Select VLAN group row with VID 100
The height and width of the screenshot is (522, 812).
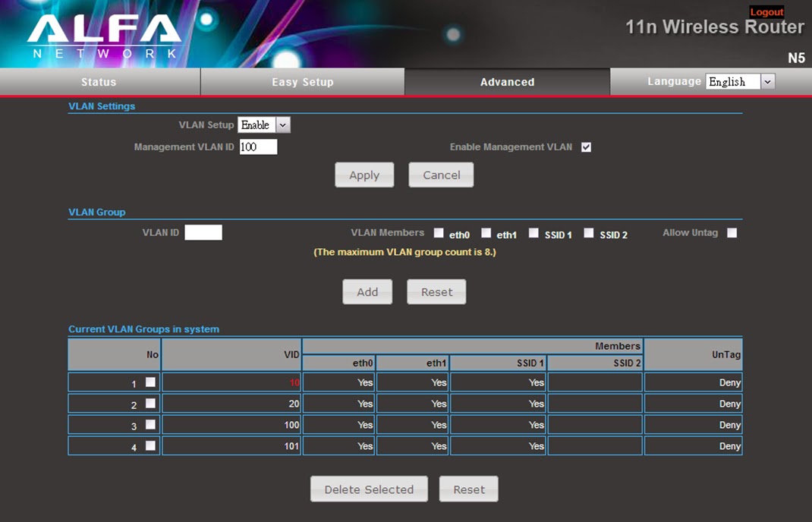point(150,425)
